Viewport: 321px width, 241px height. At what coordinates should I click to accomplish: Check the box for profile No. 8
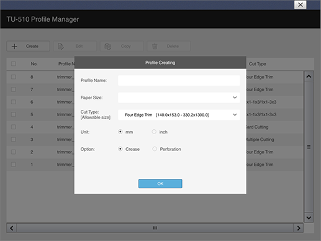(x=14, y=77)
